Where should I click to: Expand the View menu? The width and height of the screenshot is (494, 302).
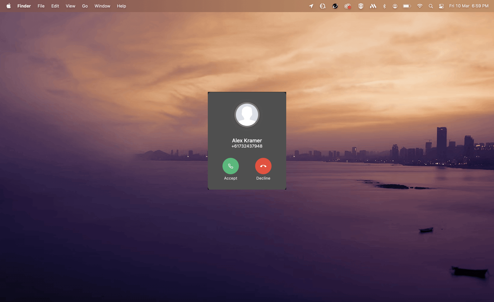click(x=70, y=6)
